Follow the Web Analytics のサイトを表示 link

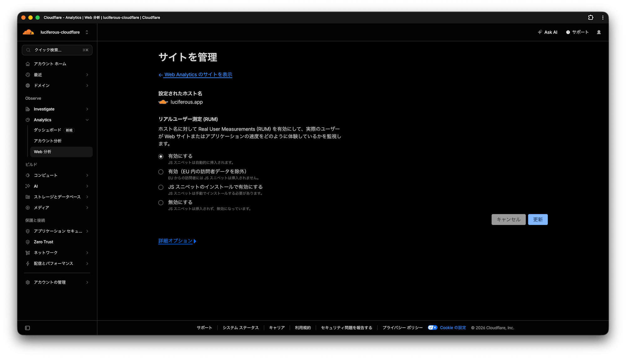pos(198,75)
